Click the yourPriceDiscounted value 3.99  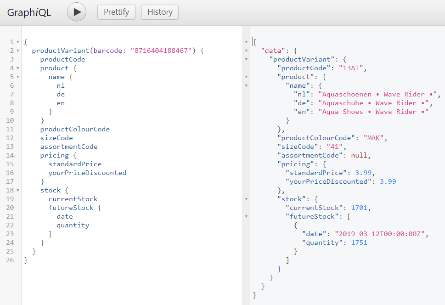pos(388,181)
